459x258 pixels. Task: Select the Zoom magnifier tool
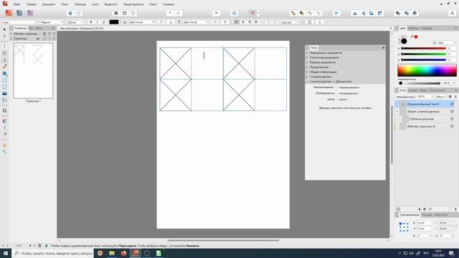point(4,152)
